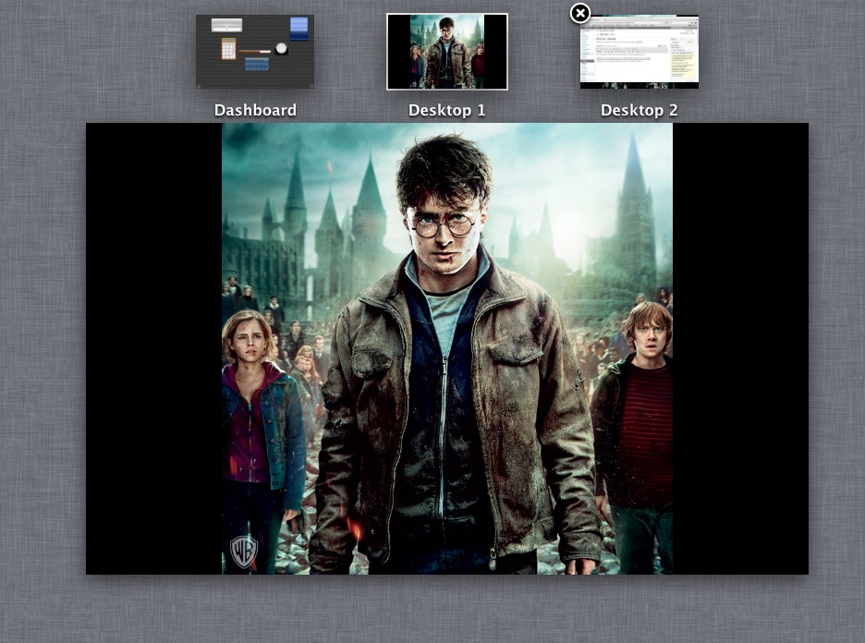Click the browser window inside Desktop 2 thumbnail
This screenshot has width=865, height=643.
pyautogui.click(x=628, y=51)
